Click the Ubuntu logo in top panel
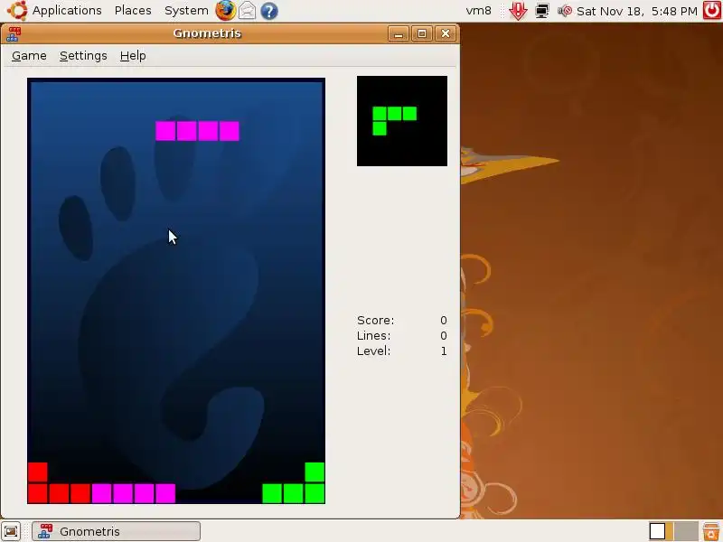The height and width of the screenshot is (542, 723). 17,11
